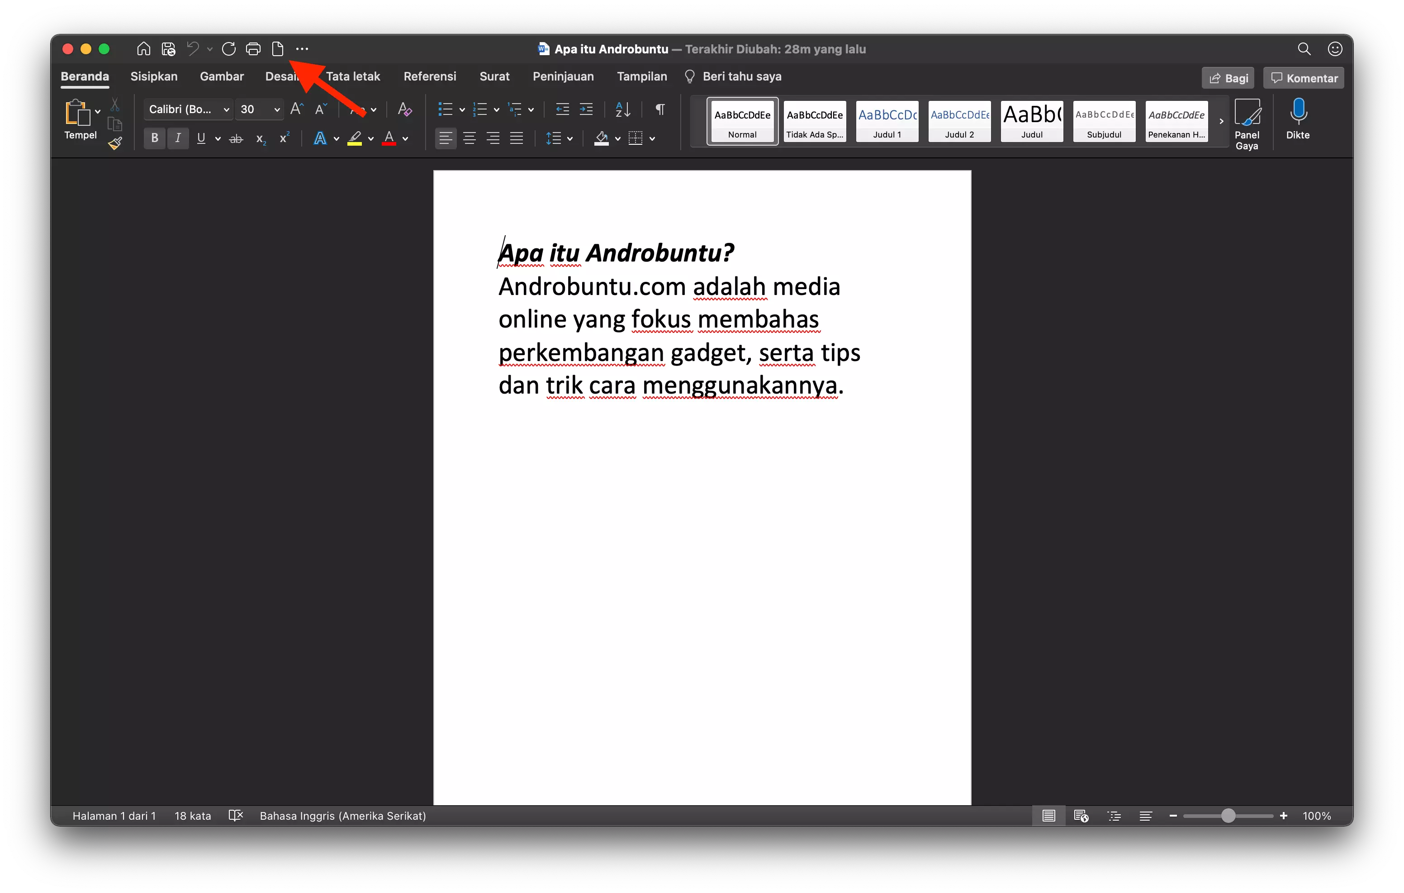Toggle the Superscript text formatting
This screenshot has width=1404, height=893.
(x=285, y=138)
